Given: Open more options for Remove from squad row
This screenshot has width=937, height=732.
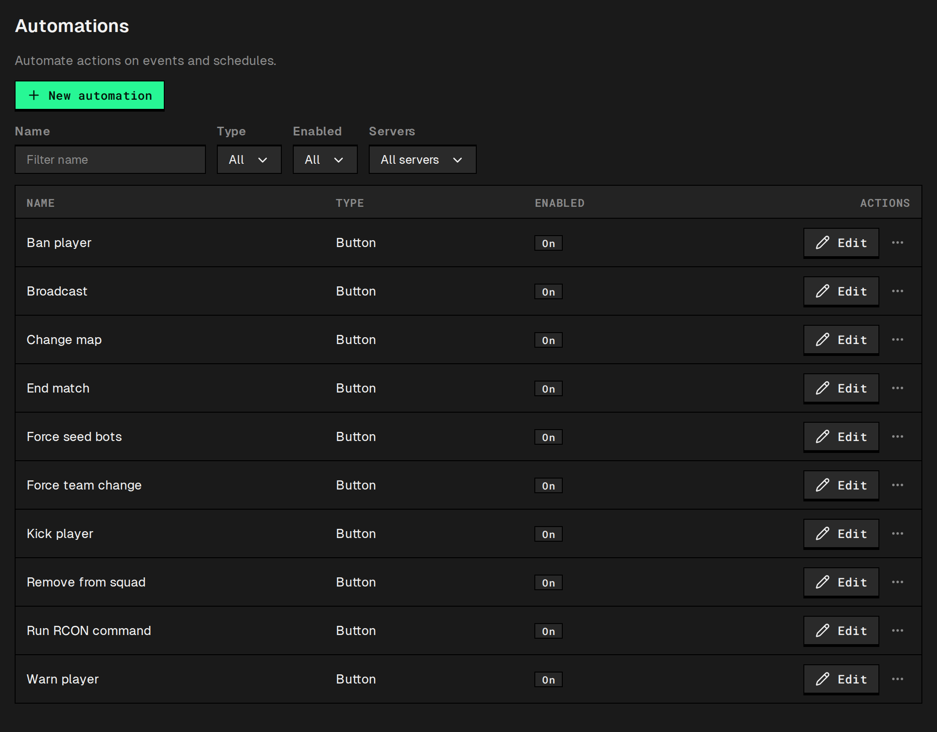Looking at the screenshot, I should click(x=897, y=582).
